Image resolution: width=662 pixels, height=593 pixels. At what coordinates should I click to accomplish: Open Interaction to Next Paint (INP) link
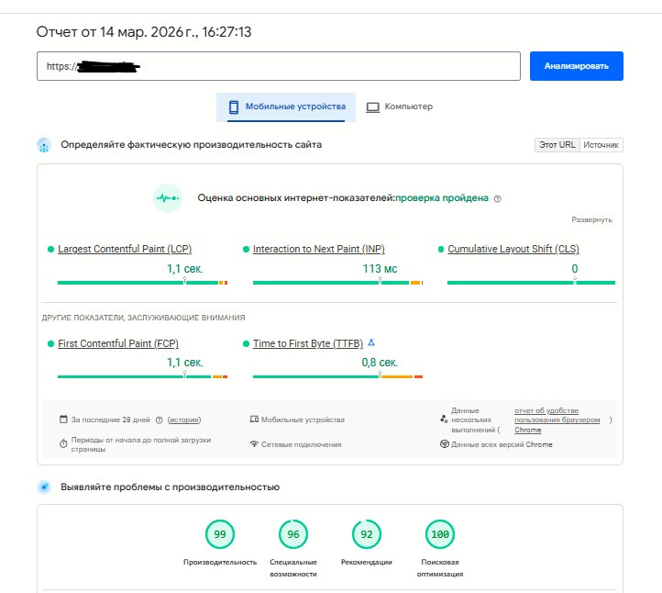(319, 249)
